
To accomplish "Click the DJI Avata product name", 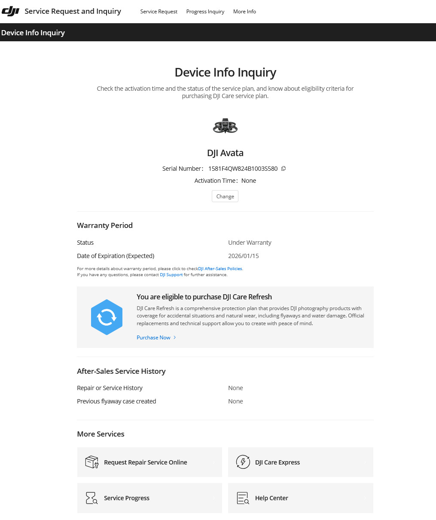I will (225, 153).
